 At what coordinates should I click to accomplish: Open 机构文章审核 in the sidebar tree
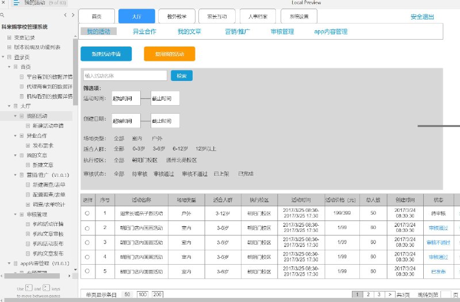click(x=48, y=234)
